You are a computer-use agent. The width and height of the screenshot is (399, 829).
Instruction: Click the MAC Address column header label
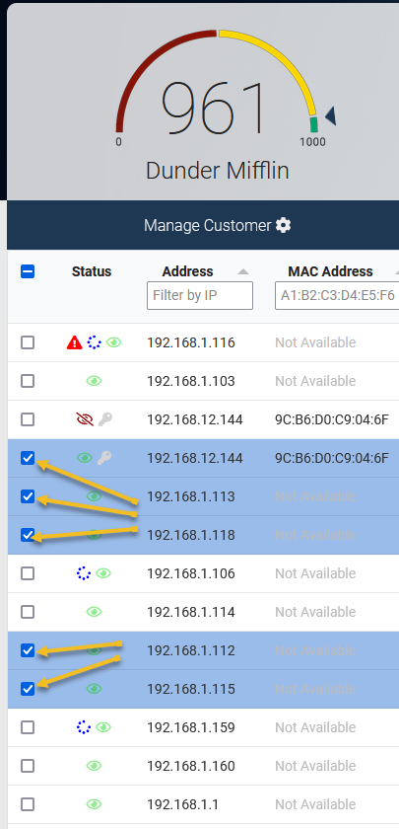[x=330, y=271]
